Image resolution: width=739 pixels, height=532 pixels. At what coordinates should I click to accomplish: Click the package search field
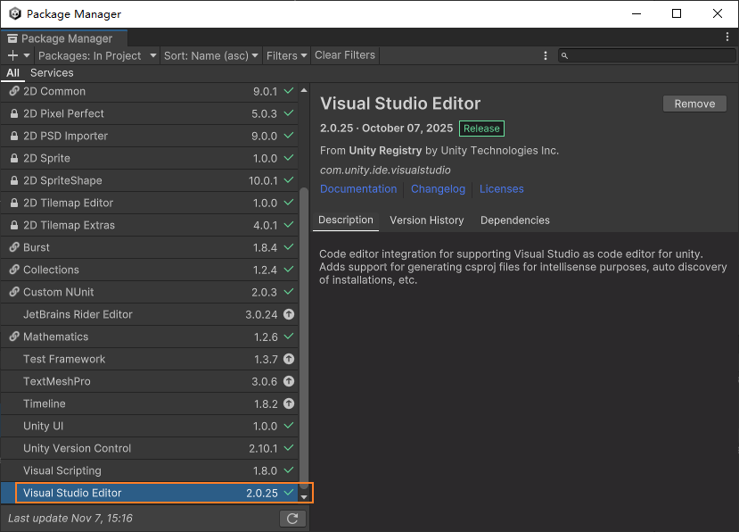coord(647,55)
